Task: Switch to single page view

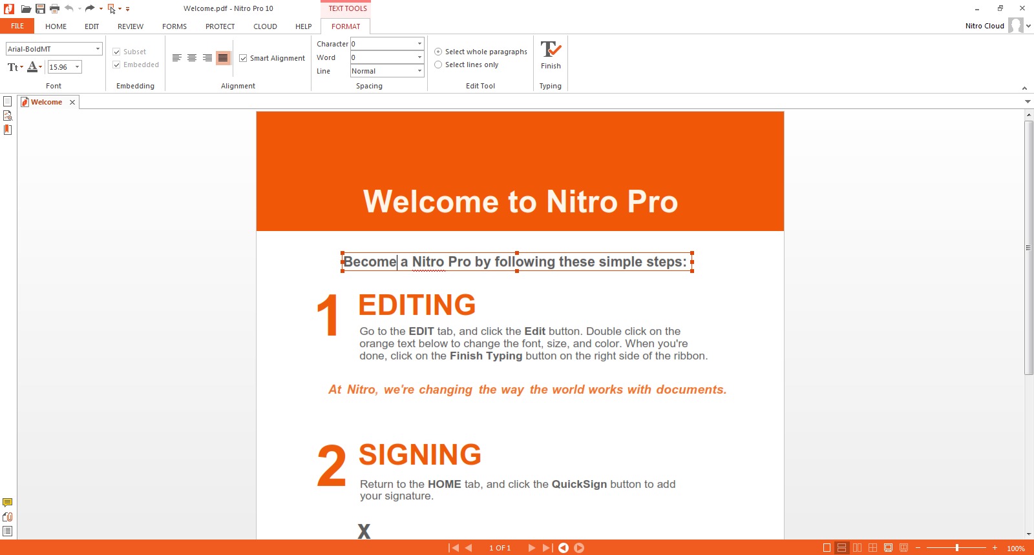Action: (x=827, y=548)
